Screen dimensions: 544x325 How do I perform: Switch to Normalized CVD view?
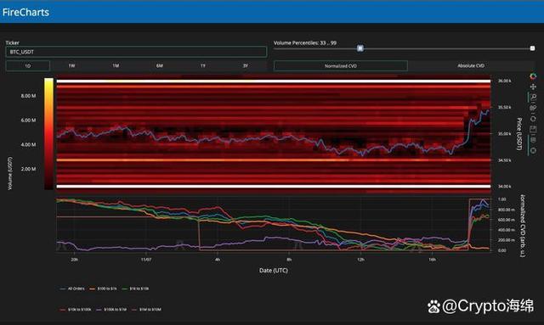(x=341, y=66)
